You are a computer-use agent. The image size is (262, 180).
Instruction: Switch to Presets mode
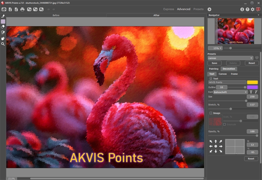tap(198, 9)
